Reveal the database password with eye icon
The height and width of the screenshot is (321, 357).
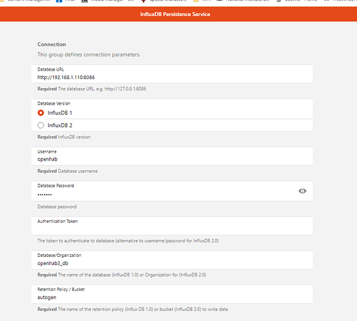(302, 191)
